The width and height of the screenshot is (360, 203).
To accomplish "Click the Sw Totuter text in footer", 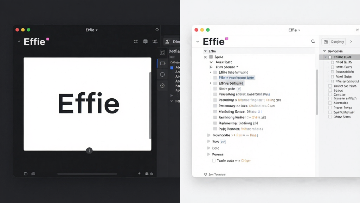I will [217, 174].
